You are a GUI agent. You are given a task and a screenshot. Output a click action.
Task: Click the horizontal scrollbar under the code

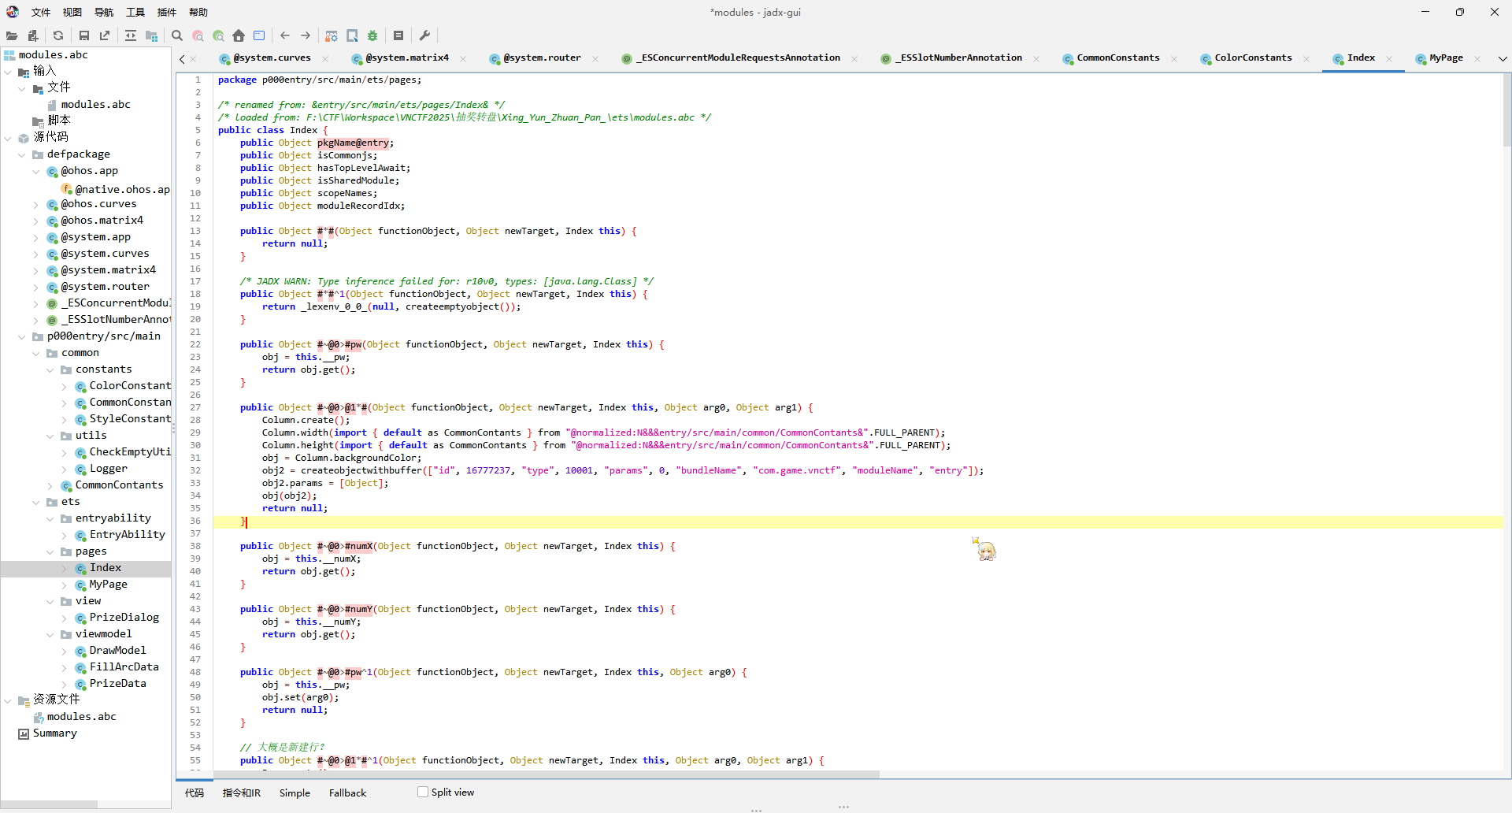point(528,774)
